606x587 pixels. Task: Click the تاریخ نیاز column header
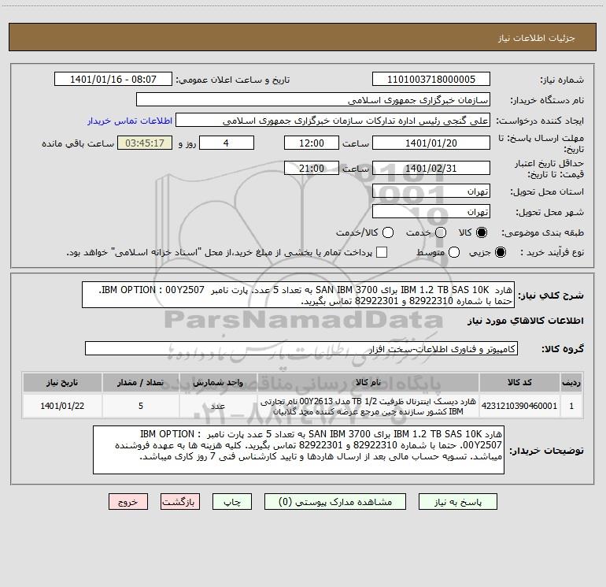coord(62,383)
